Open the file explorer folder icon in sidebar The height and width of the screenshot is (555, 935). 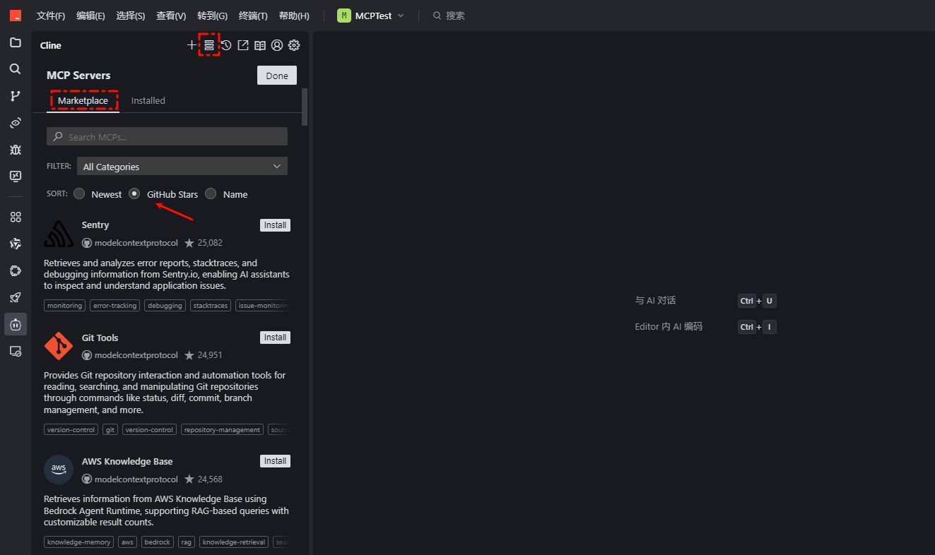(x=16, y=42)
